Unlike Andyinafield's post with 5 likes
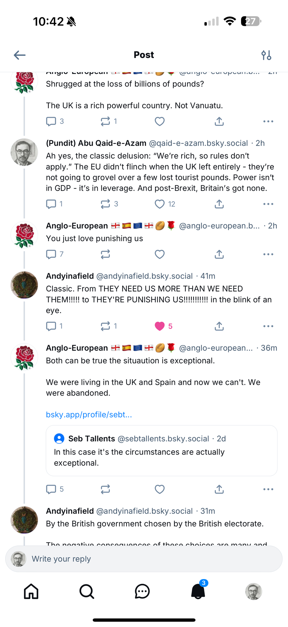This screenshot has height=627, width=288. [x=160, y=326]
